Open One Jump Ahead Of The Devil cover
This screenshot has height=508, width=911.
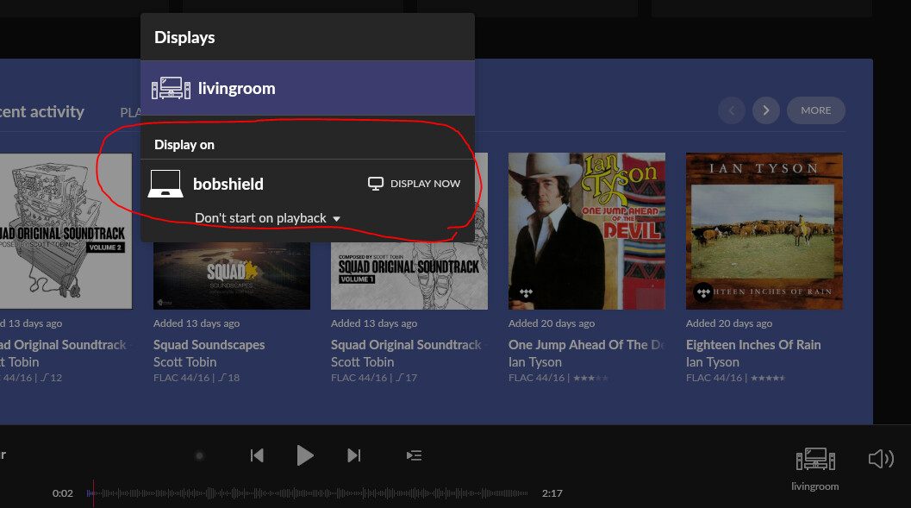click(587, 231)
